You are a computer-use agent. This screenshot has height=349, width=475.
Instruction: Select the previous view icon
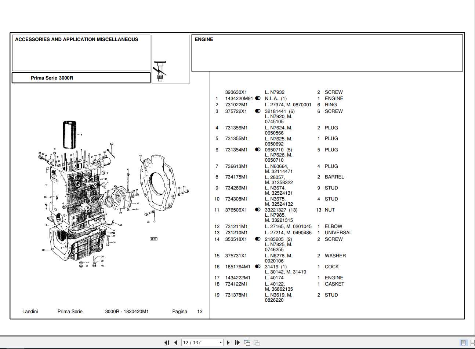tap(247, 342)
